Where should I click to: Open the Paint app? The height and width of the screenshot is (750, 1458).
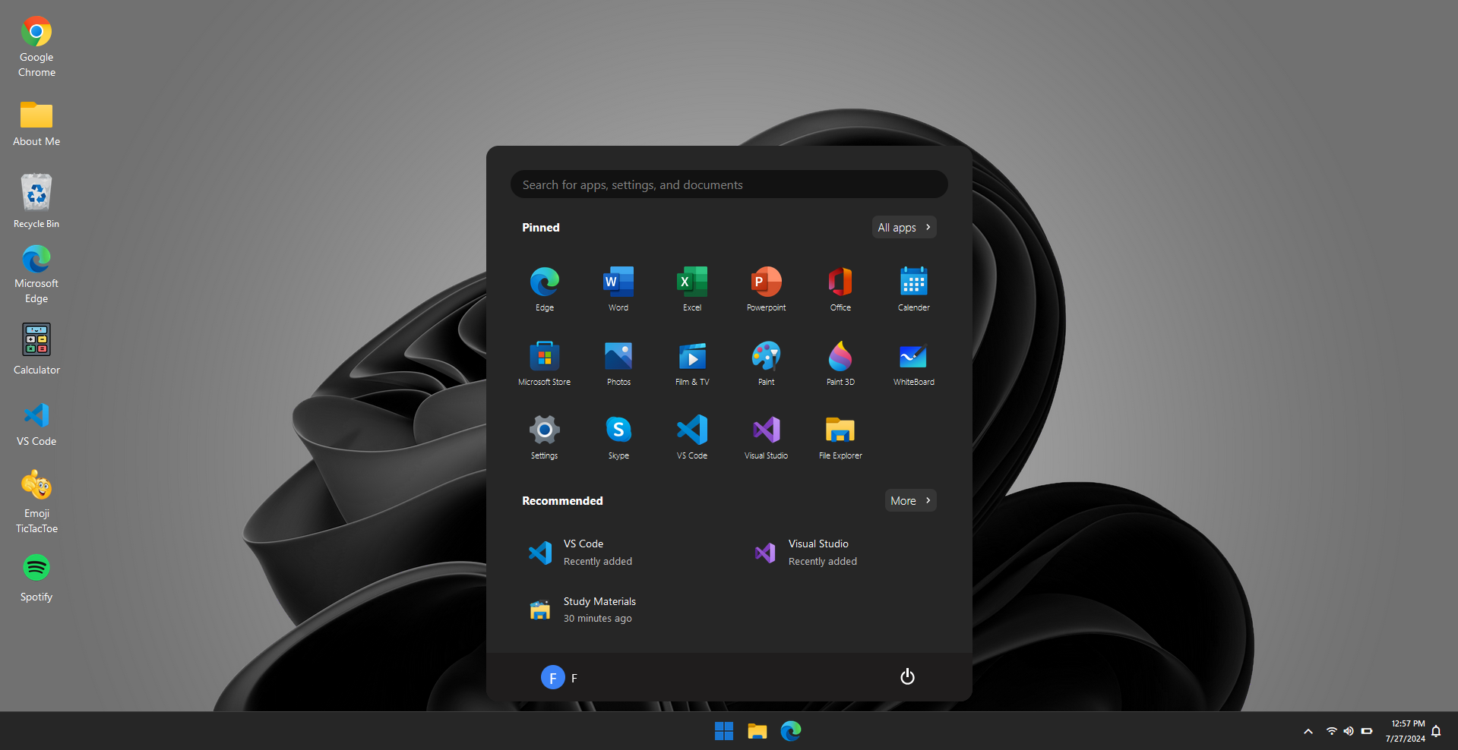[766, 363]
